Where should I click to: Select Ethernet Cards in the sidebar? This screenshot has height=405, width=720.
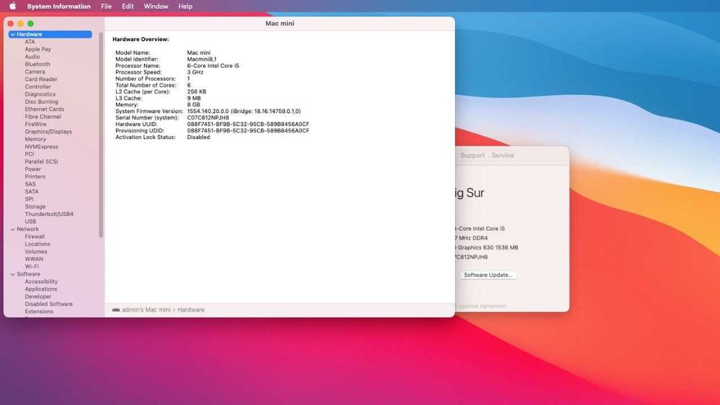pos(45,109)
